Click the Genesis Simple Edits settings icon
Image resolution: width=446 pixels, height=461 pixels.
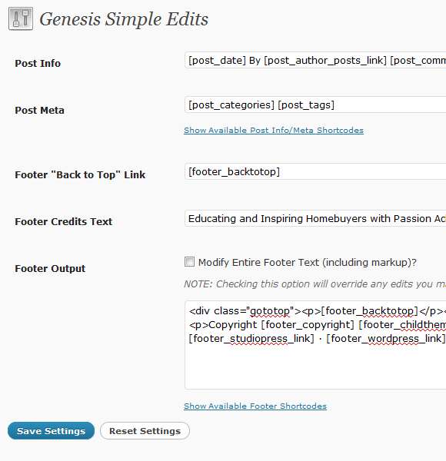point(21,18)
